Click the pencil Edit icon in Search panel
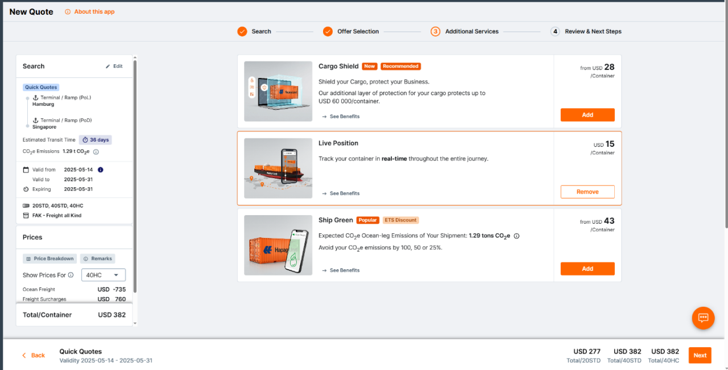The height and width of the screenshot is (370, 728). [108, 67]
